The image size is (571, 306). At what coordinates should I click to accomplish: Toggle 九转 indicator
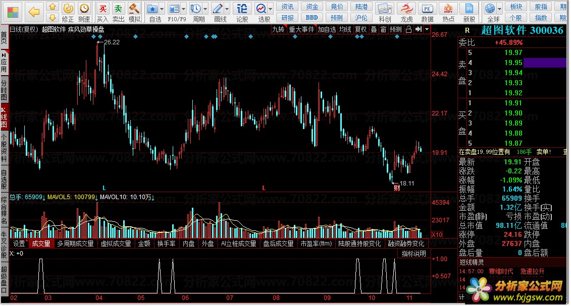[x=279, y=29]
